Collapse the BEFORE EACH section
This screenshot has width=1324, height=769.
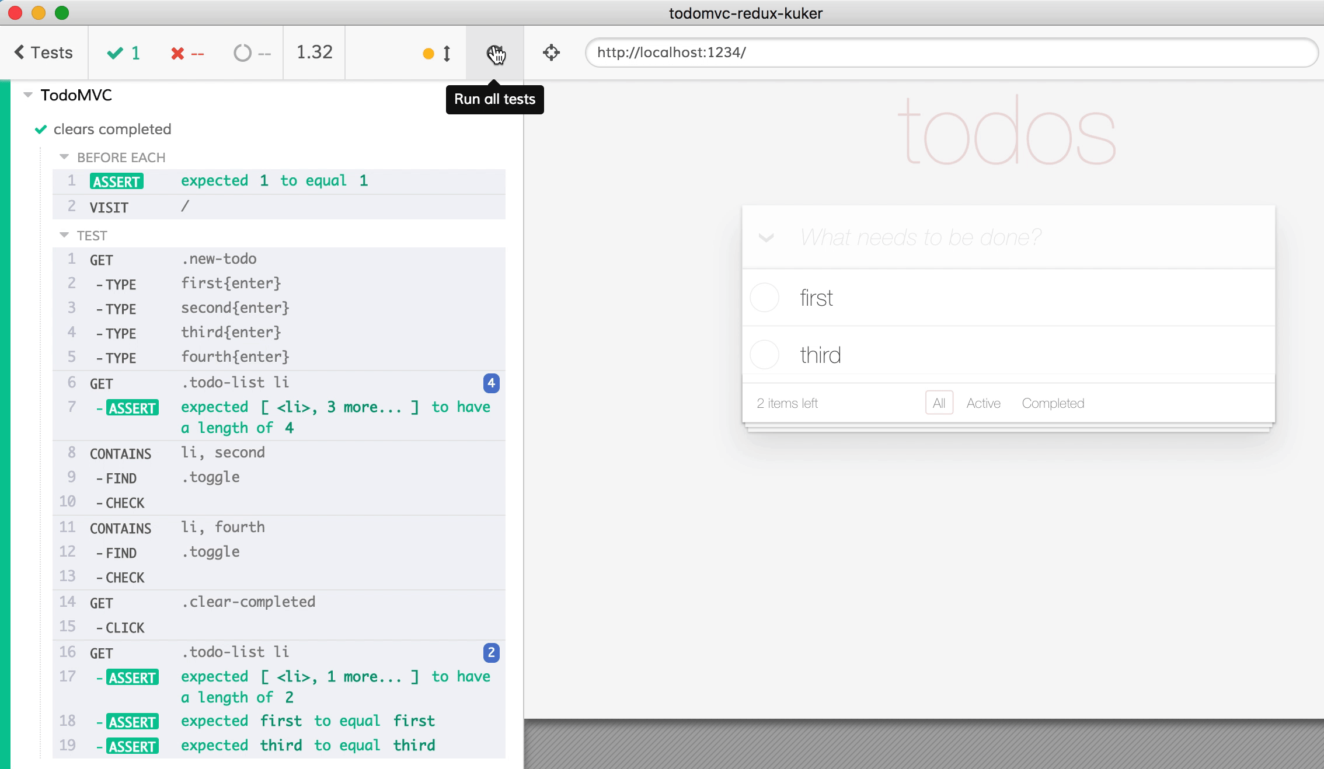pyautogui.click(x=64, y=157)
